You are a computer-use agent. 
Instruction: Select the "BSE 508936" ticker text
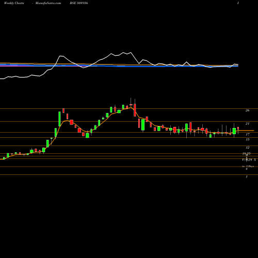click(79, 3)
